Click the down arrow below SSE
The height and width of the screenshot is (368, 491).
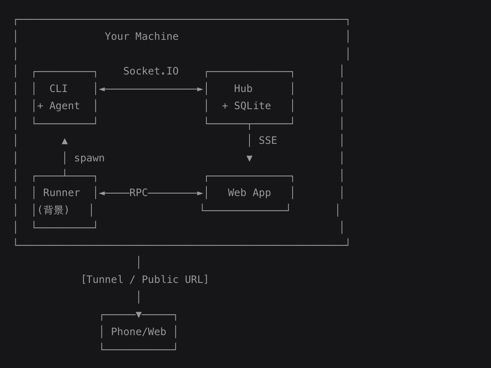[250, 158]
